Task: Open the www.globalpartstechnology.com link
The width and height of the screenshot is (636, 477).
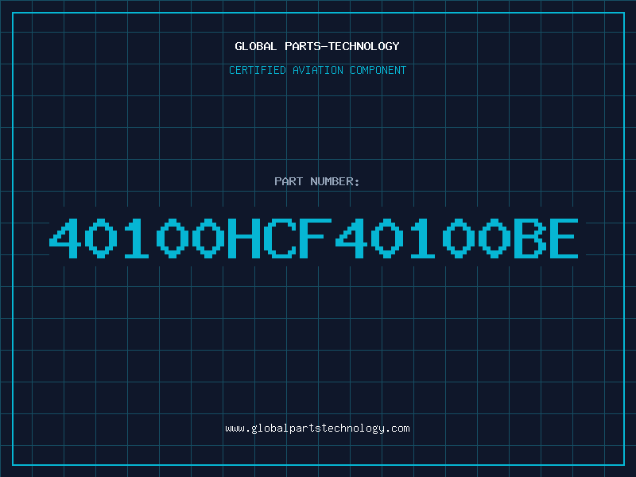Action: tap(317, 429)
